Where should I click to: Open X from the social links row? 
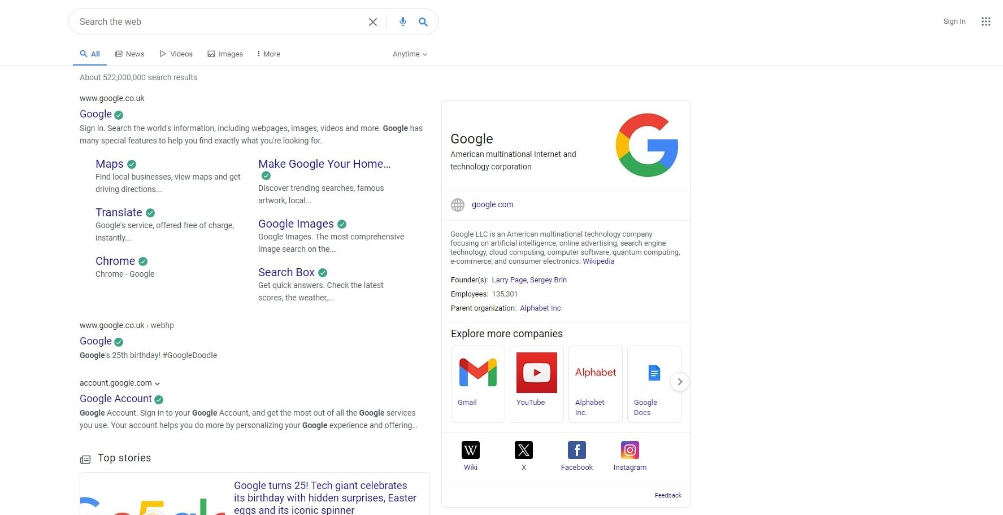pos(523,450)
